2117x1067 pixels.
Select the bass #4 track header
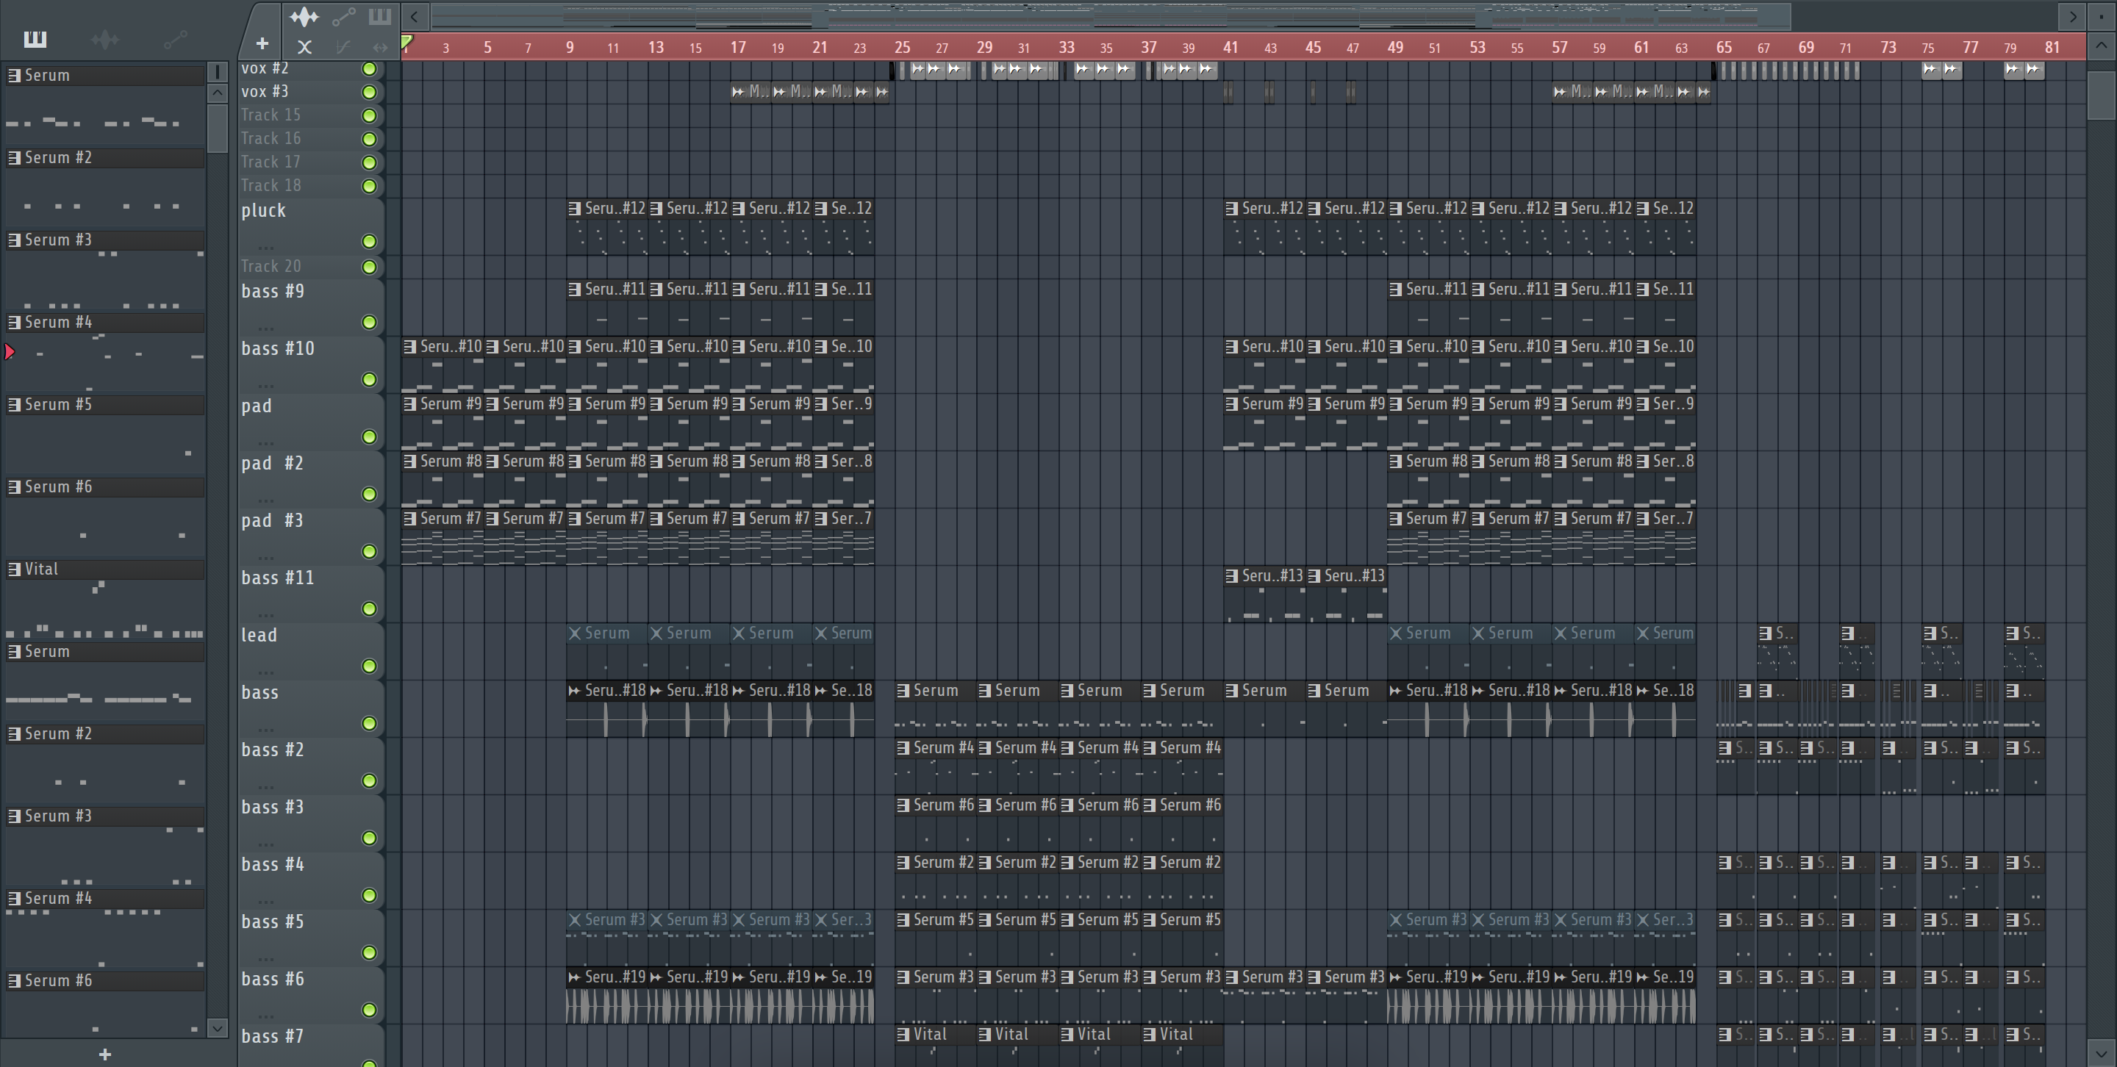[x=311, y=880]
